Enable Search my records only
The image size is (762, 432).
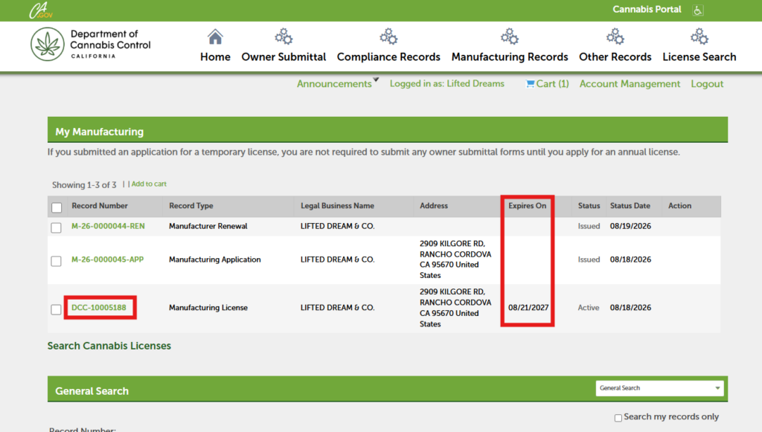pos(618,418)
